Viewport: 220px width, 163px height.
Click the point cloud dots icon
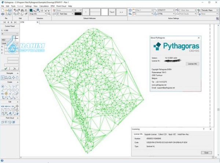[x=177, y=14]
